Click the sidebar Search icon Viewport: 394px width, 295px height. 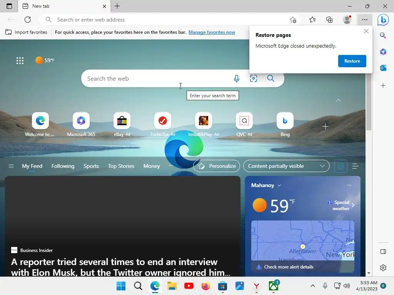tap(383, 35)
